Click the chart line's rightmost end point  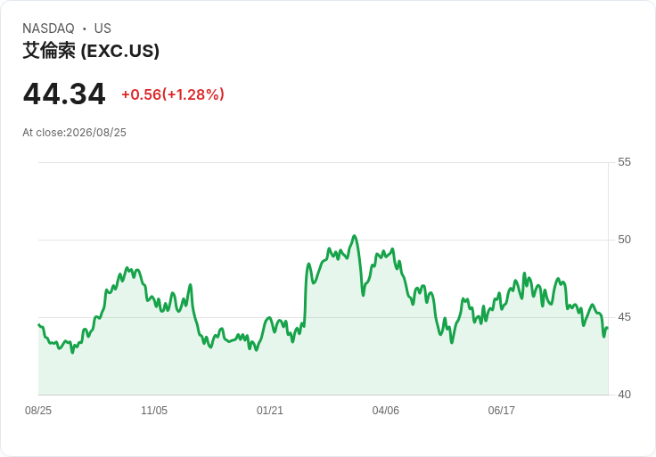(x=608, y=328)
